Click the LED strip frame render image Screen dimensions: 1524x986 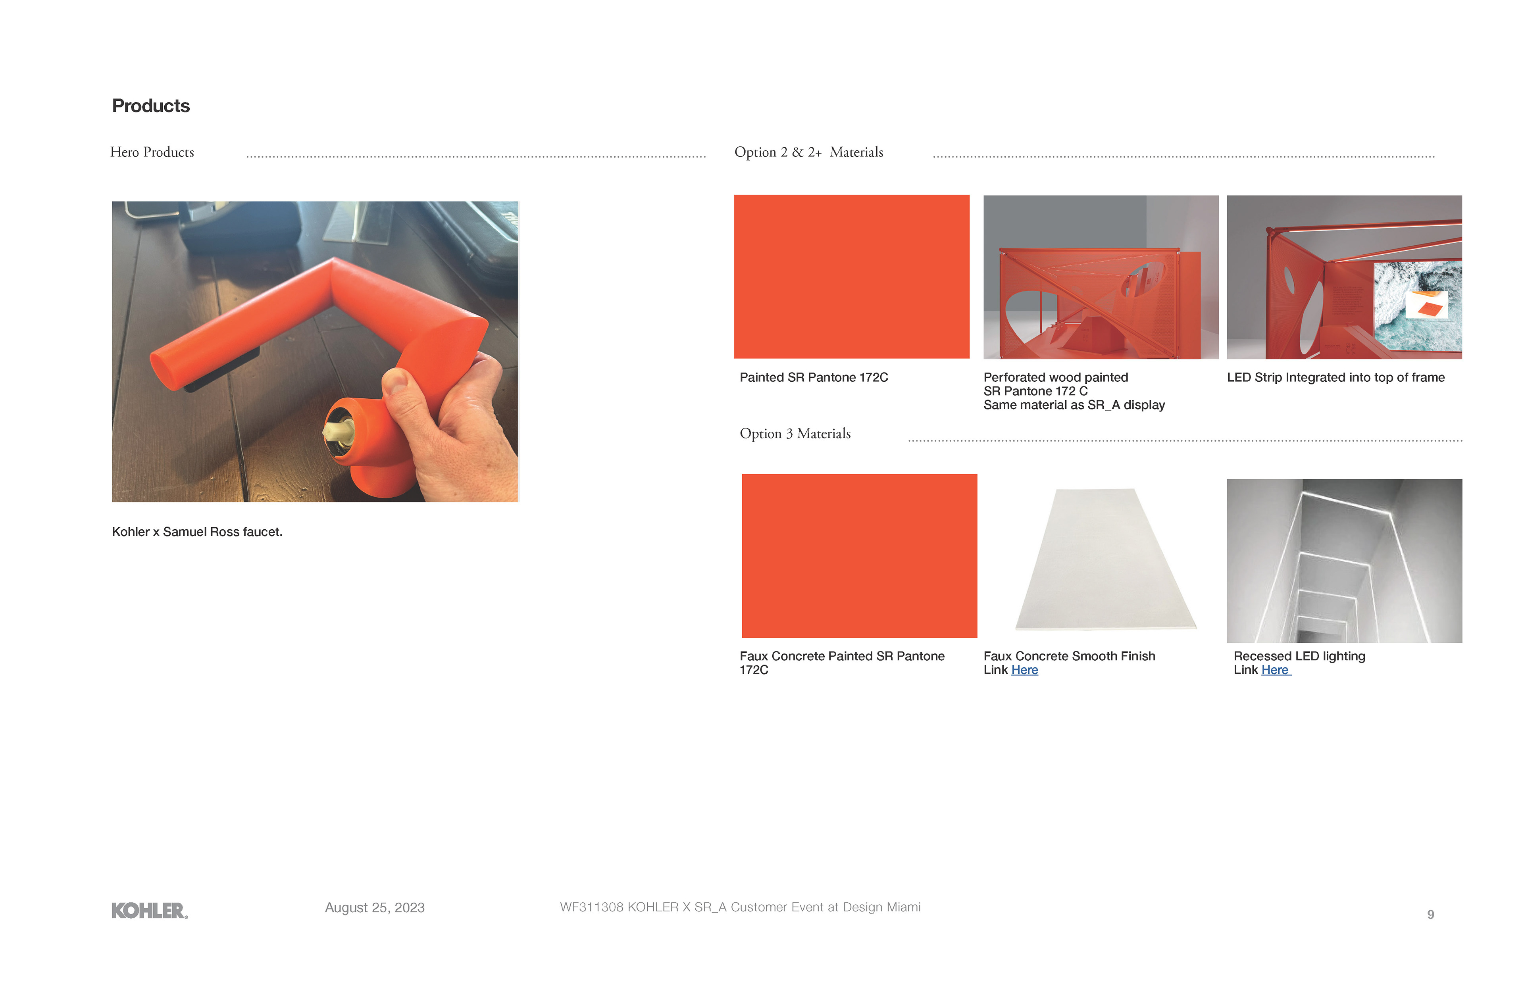pos(1344,277)
